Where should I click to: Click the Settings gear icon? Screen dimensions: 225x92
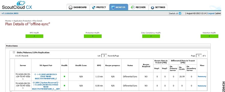coord(152,8)
